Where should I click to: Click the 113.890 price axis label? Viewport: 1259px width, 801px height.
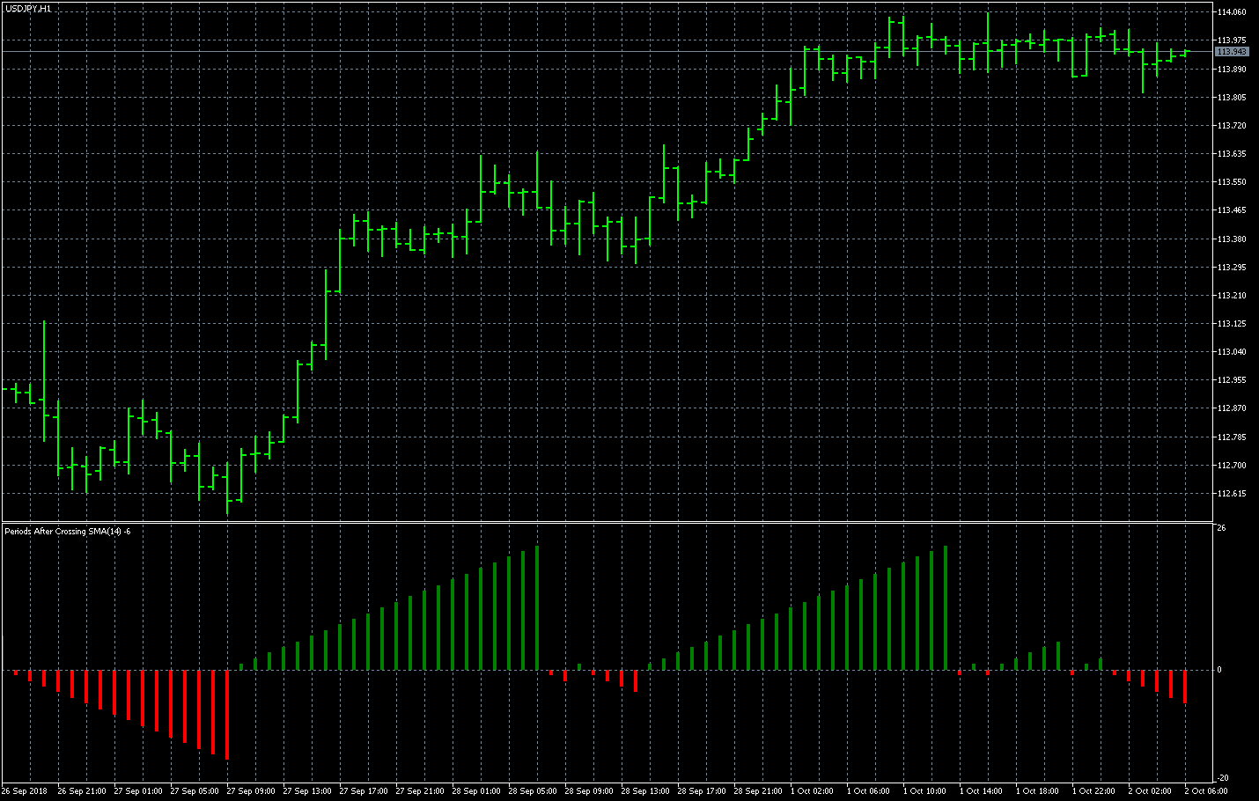tap(1232, 70)
